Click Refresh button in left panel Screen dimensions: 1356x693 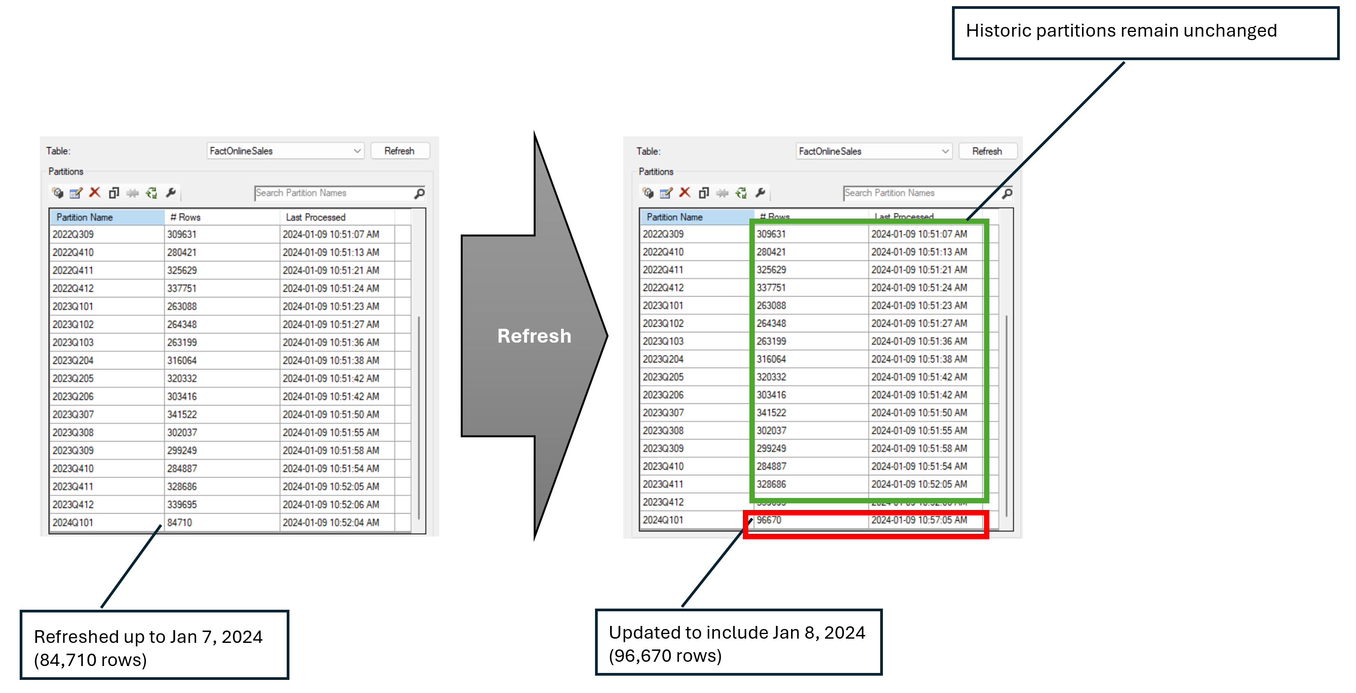click(x=399, y=151)
